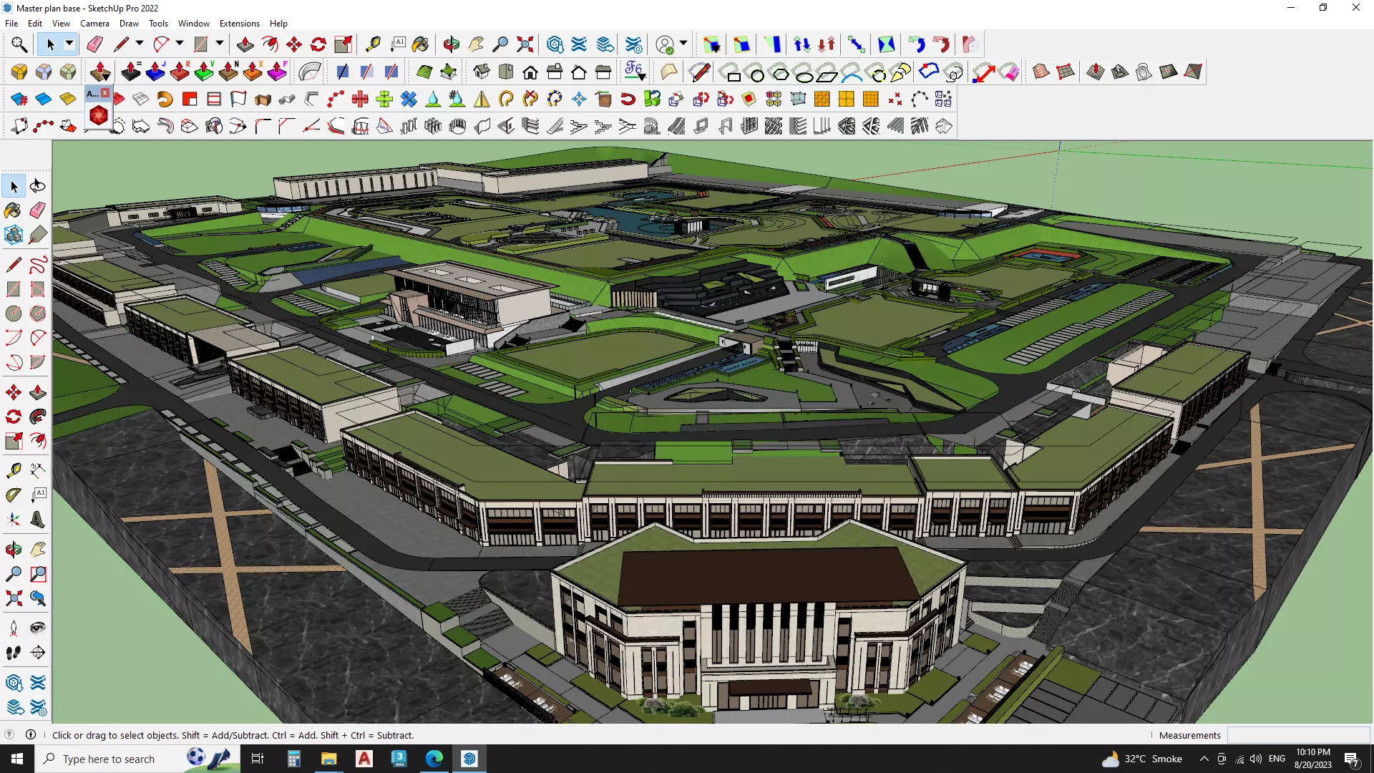This screenshot has width=1374, height=773.
Task: Select the Orbit tool in top toolbar
Action: [x=451, y=44]
